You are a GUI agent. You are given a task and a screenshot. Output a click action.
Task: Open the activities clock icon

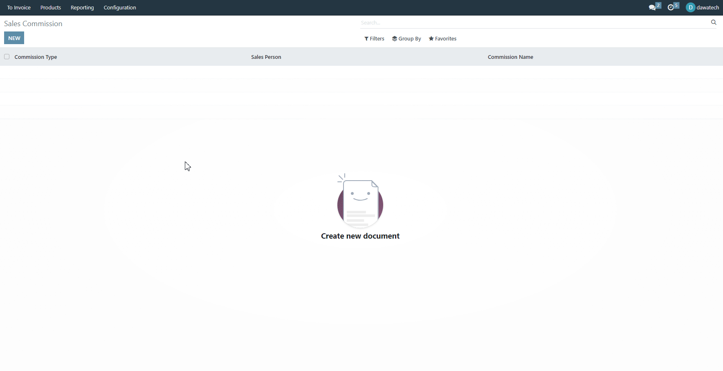[x=673, y=7]
